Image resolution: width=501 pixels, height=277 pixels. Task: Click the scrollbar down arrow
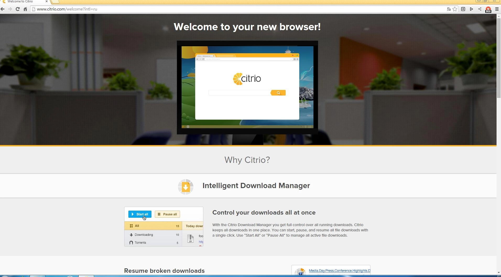pyautogui.click(x=499, y=273)
